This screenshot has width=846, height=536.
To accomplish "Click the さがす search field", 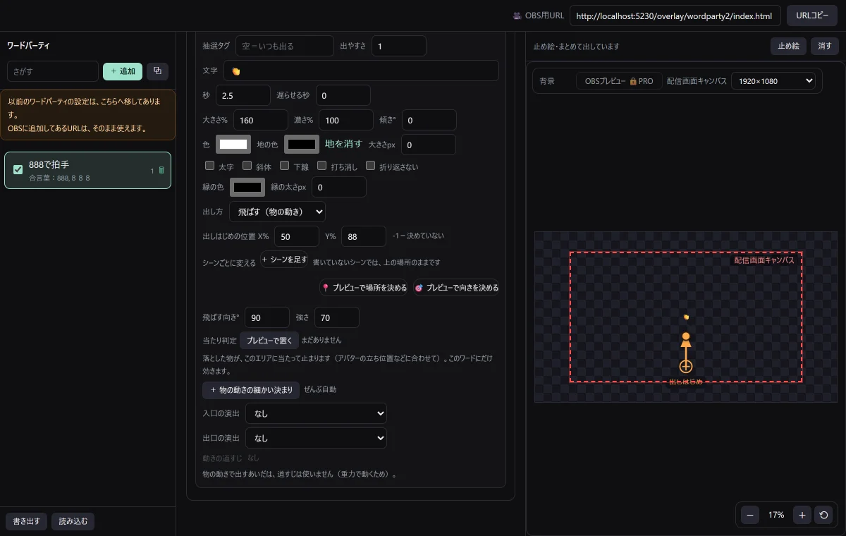I will pos(53,71).
